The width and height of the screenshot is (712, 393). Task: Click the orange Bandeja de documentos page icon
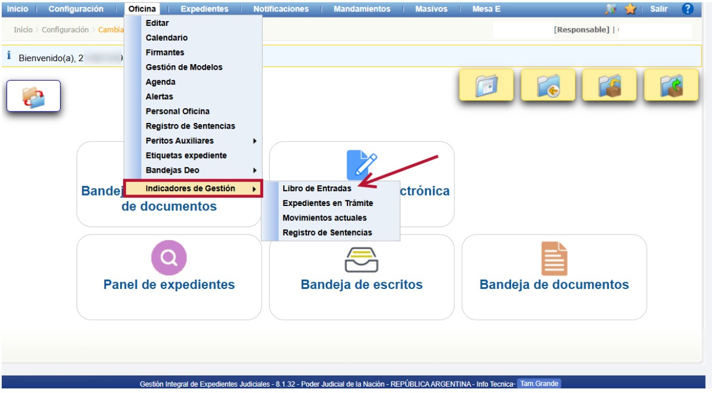(x=554, y=258)
